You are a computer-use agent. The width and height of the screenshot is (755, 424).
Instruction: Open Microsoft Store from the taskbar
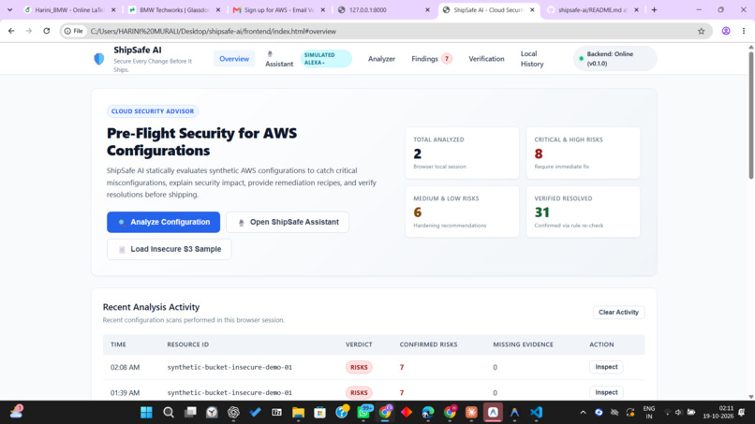319,413
